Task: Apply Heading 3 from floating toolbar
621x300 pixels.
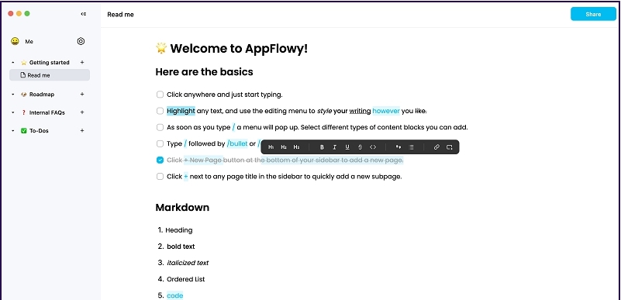Action: pyautogui.click(x=296, y=147)
